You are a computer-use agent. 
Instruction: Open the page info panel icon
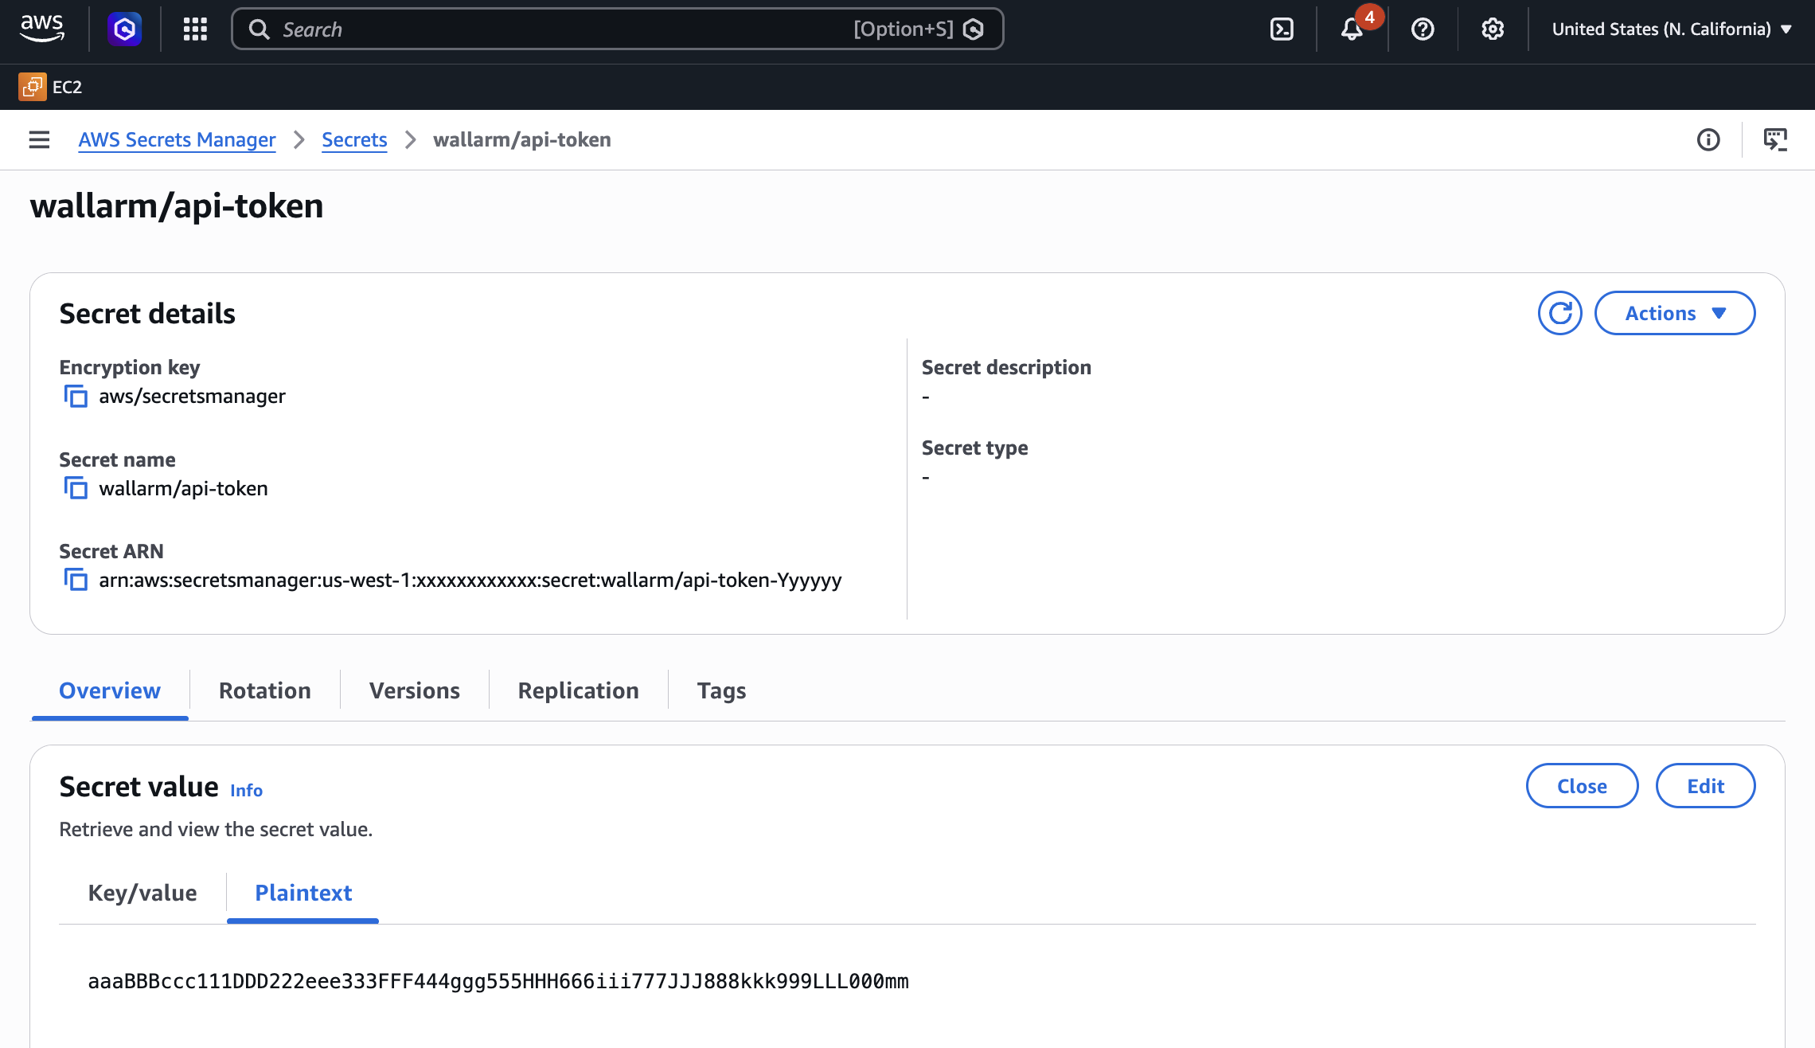(1708, 139)
